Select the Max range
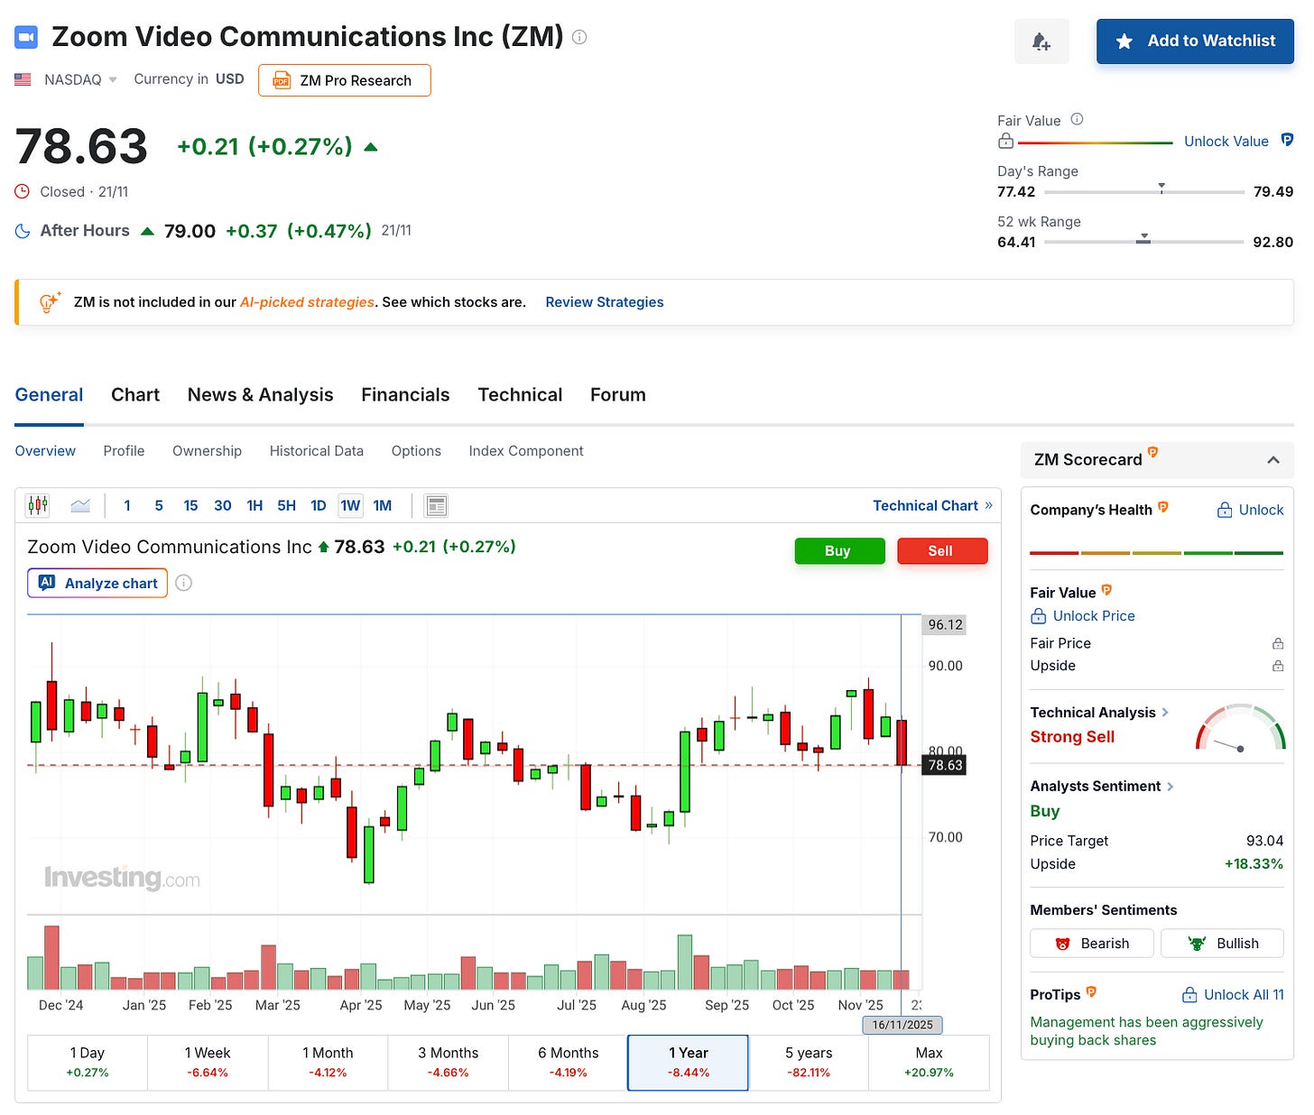 coord(929,1063)
